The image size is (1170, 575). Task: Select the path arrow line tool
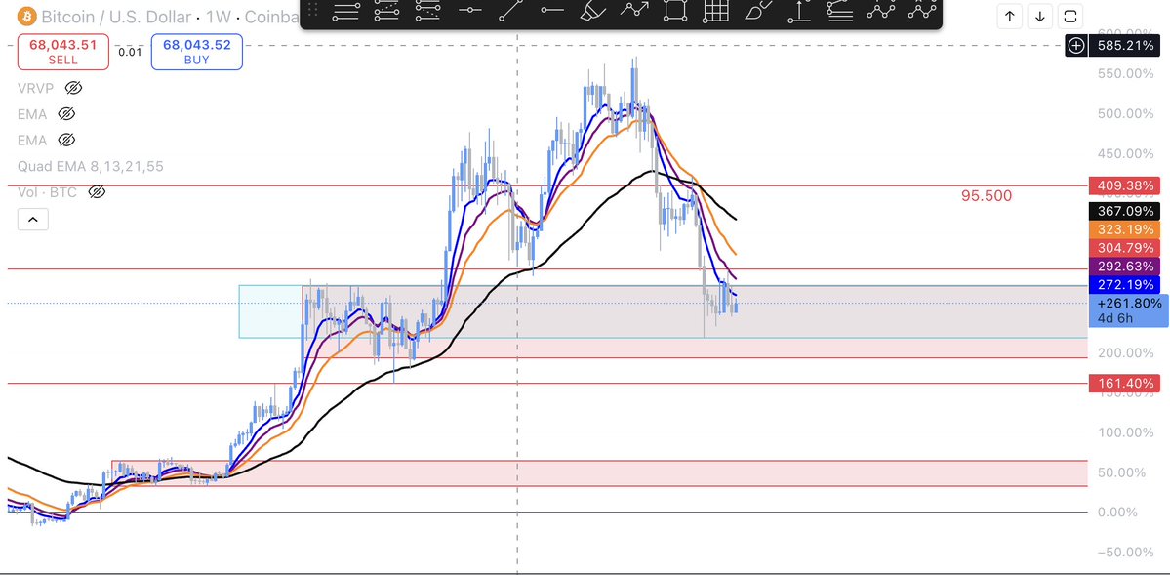(x=634, y=11)
